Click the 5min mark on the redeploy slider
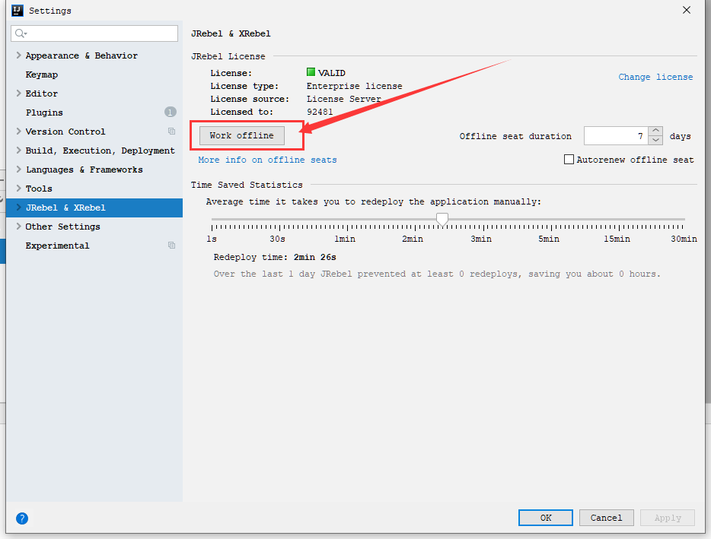The width and height of the screenshot is (711, 539). pos(549,239)
